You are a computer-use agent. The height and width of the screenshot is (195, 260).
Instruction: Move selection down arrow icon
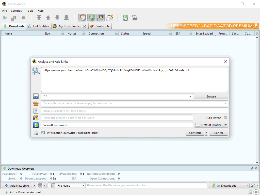pos(57,18)
